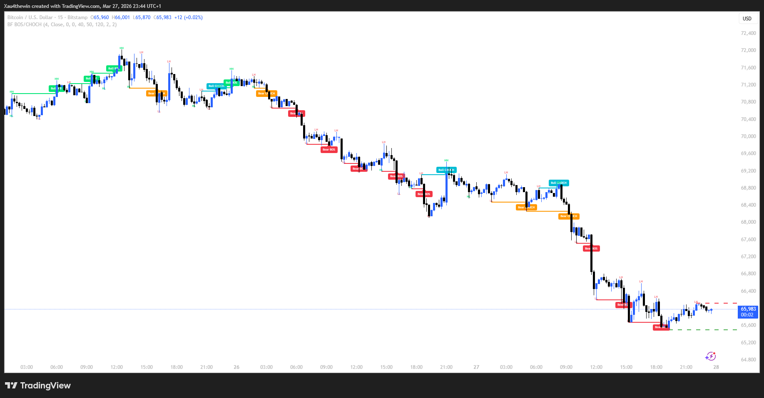This screenshot has height=398, width=764.
Task: Click the Bitstamp exchange name
Action: [77, 17]
